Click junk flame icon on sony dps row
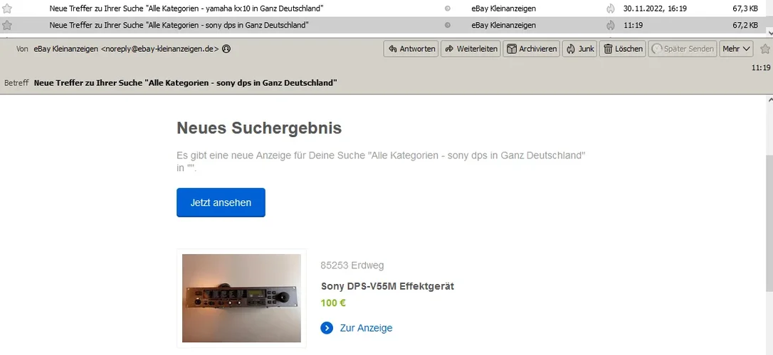773x355 pixels. tap(611, 25)
